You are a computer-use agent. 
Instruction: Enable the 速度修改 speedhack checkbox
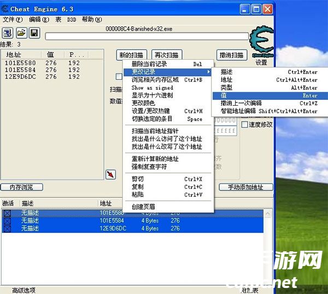[x=244, y=125]
